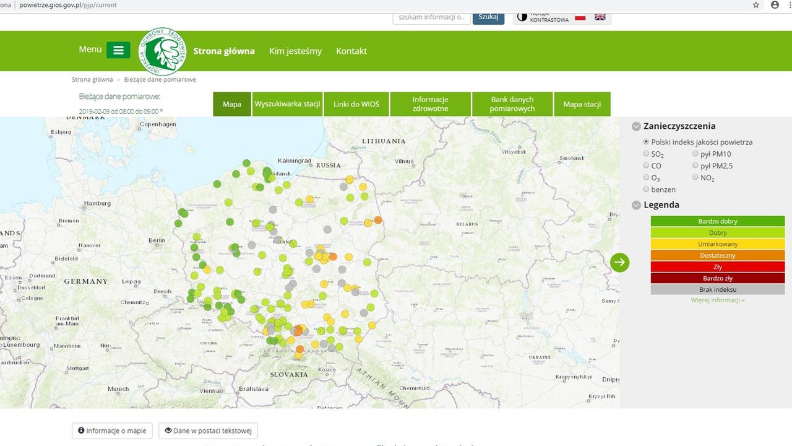Click the Menu text label
Screen dimensions: 792x446
click(x=90, y=50)
